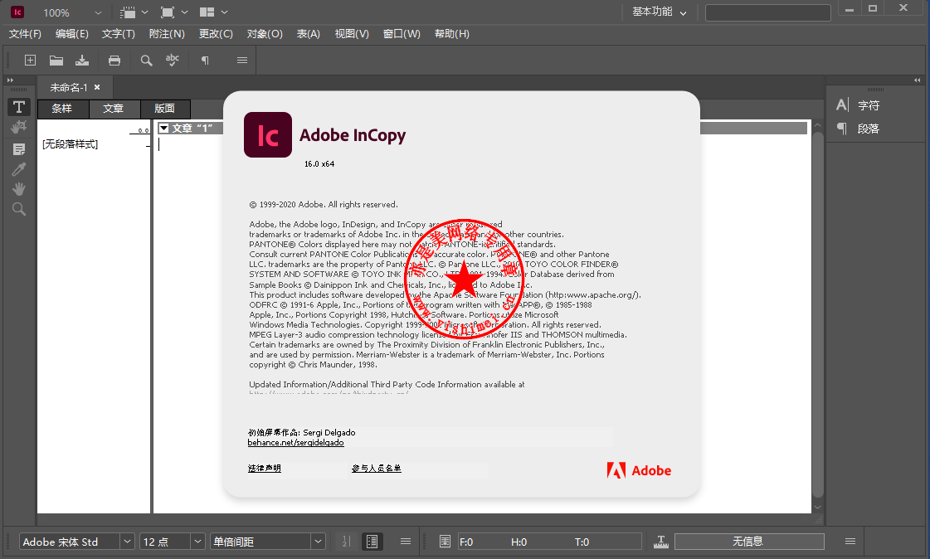Open the 窗口(W) menu
The width and height of the screenshot is (930, 559).
tap(402, 34)
